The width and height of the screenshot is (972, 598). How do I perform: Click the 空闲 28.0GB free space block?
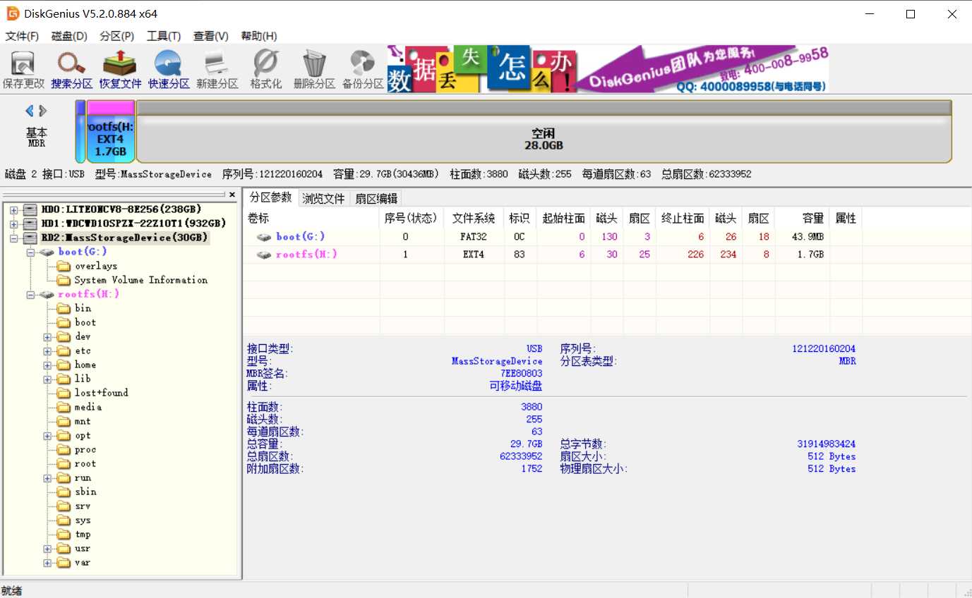coord(544,132)
